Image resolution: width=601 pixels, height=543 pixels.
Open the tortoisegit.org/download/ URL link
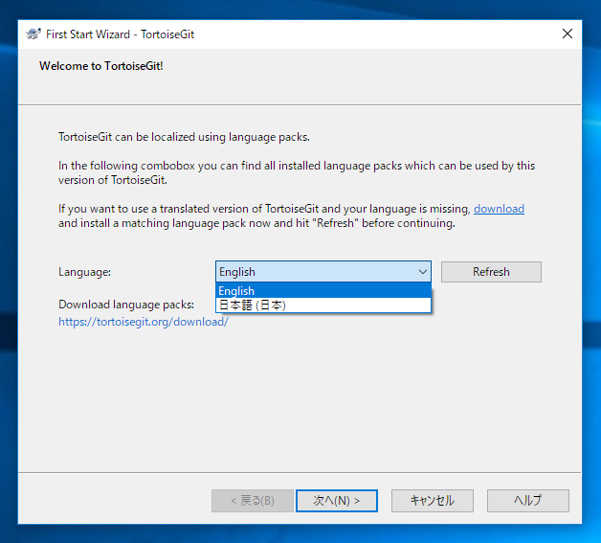[144, 322]
